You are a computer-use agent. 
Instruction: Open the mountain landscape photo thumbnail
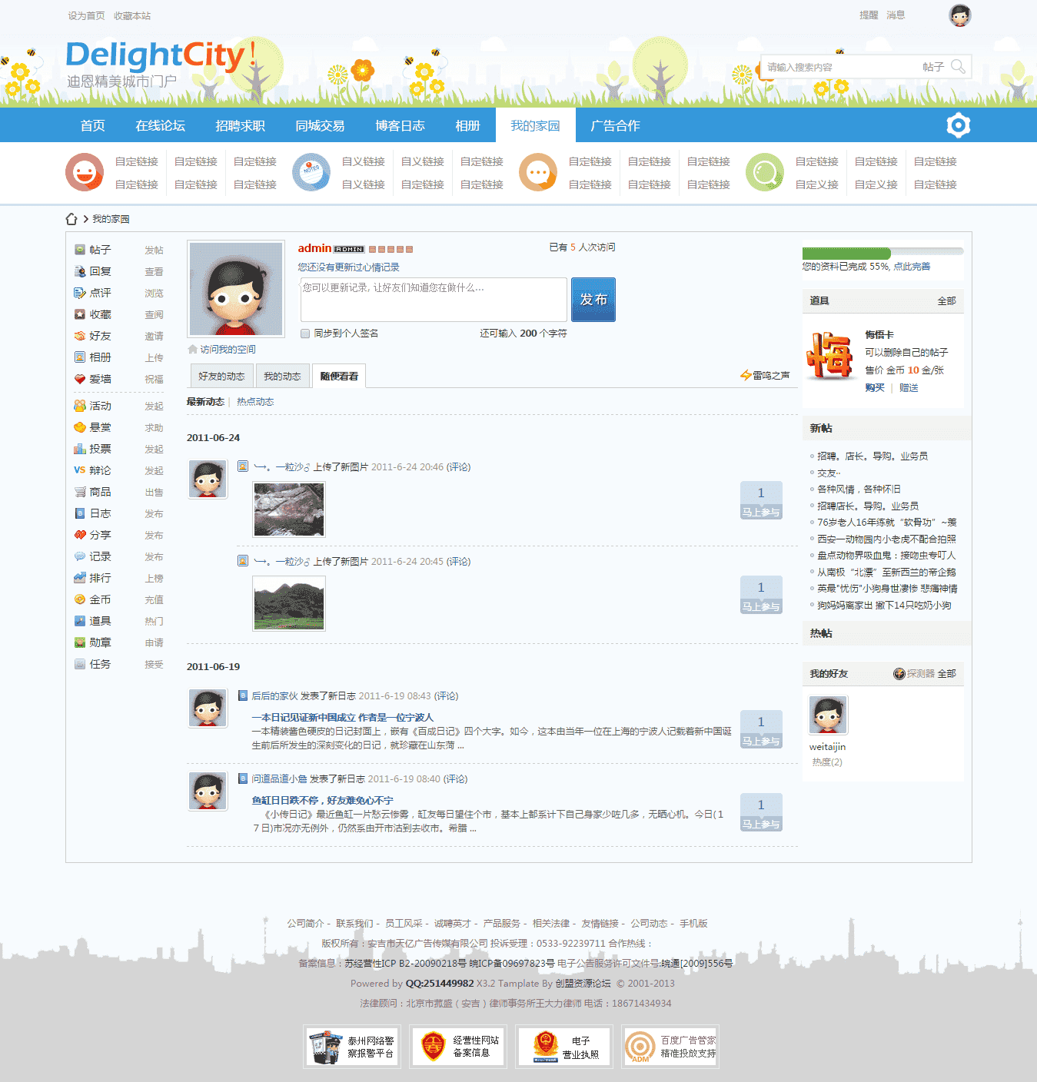click(289, 604)
